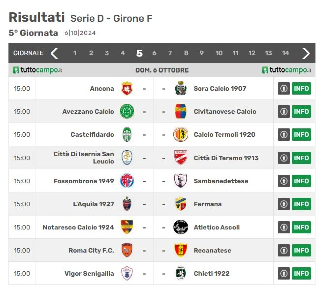Open INFO for Roma City F.C. match
This screenshot has width=321, height=288.
click(301, 250)
